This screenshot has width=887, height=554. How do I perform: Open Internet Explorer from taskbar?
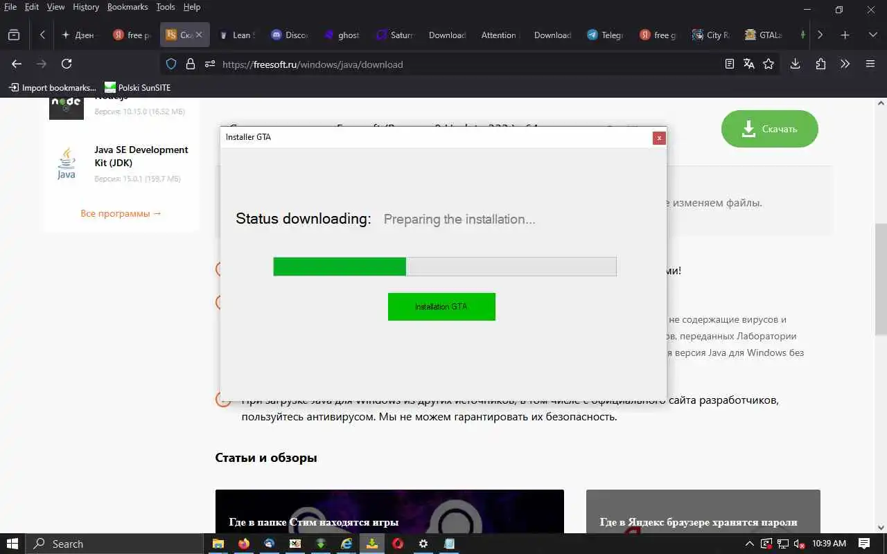click(346, 544)
